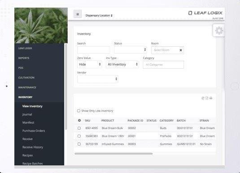The height and width of the screenshot is (173, 240).
Task: Click product Blue Dream Bulk
Action: [112, 128]
